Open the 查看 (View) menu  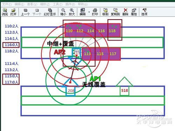pyautogui.click(x=32, y=4)
